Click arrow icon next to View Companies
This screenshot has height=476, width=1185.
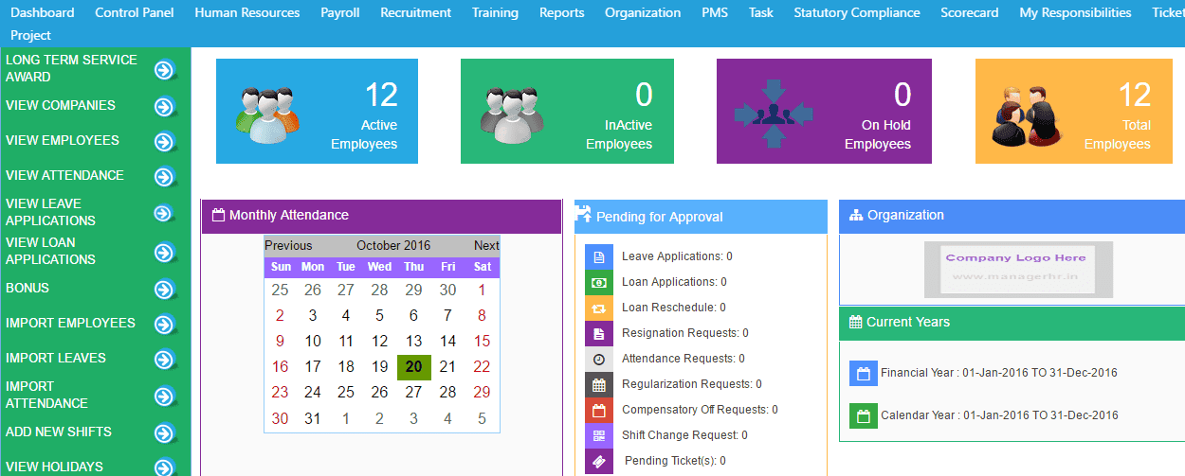(165, 107)
